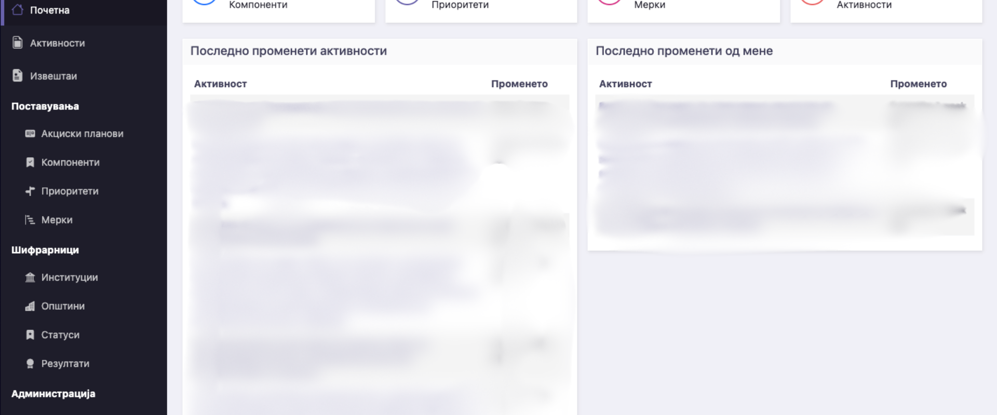Open Почетна in the sidebar
The height and width of the screenshot is (415, 997).
click(x=84, y=10)
